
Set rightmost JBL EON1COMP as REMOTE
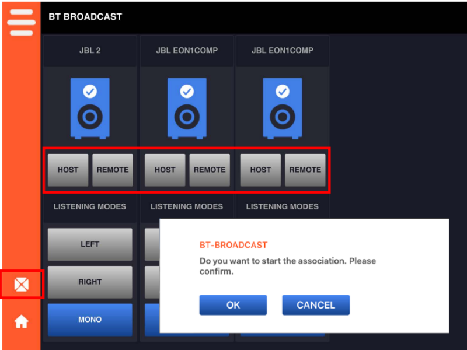(305, 170)
